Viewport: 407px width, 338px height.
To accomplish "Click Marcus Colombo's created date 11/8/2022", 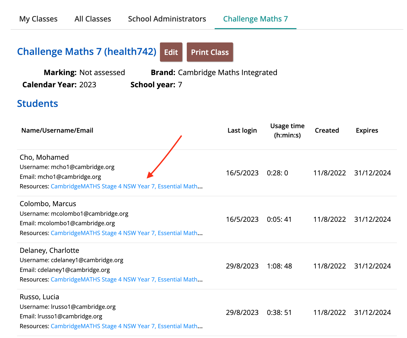I will [329, 219].
